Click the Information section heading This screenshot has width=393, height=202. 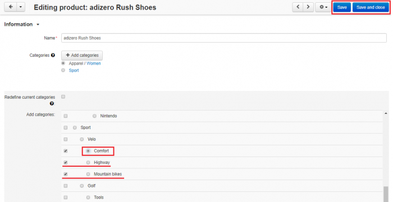(19, 24)
